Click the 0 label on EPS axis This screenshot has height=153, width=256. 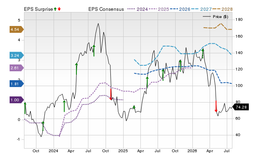(19, 120)
